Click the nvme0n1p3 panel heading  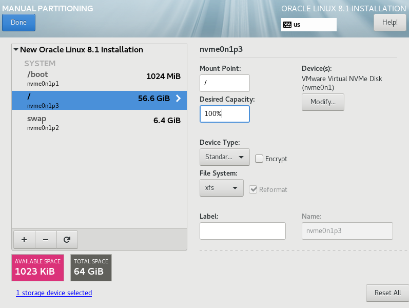pyautogui.click(x=221, y=49)
